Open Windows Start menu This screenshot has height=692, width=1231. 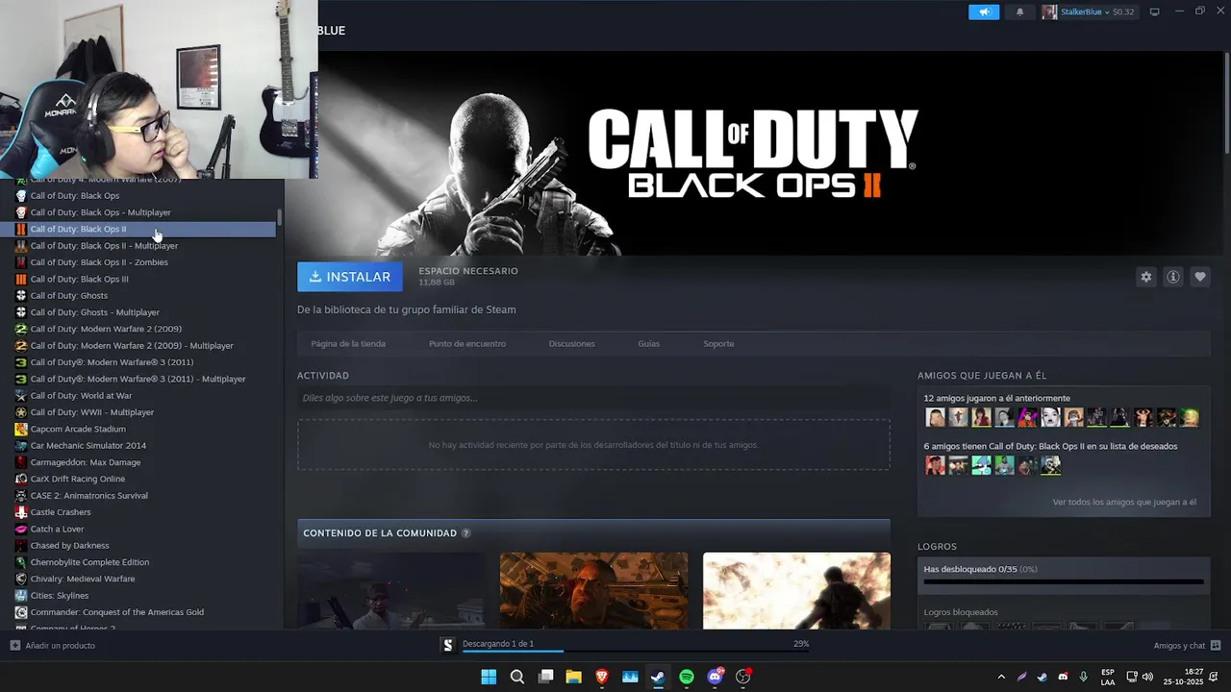tap(489, 677)
